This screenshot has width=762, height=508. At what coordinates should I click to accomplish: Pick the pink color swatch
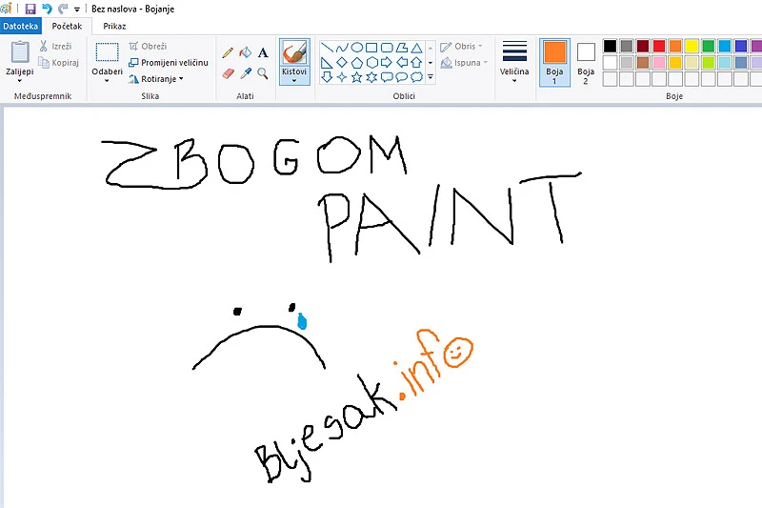[x=659, y=62]
